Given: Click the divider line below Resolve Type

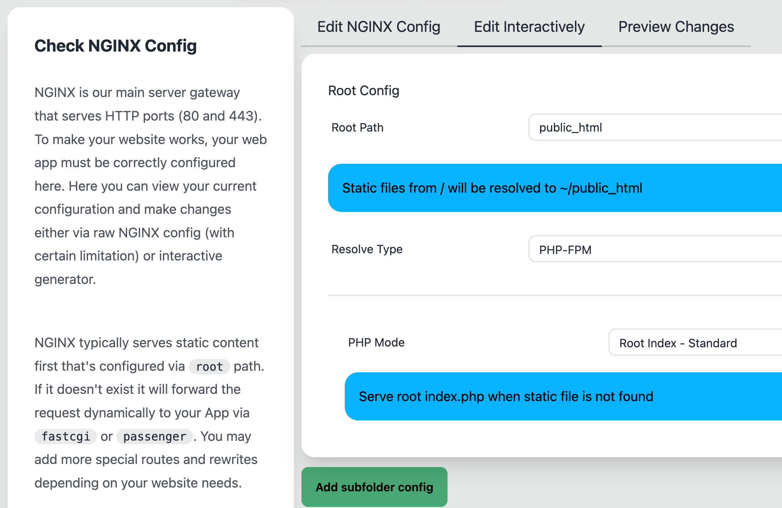Looking at the screenshot, I should click(x=554, y=295).
